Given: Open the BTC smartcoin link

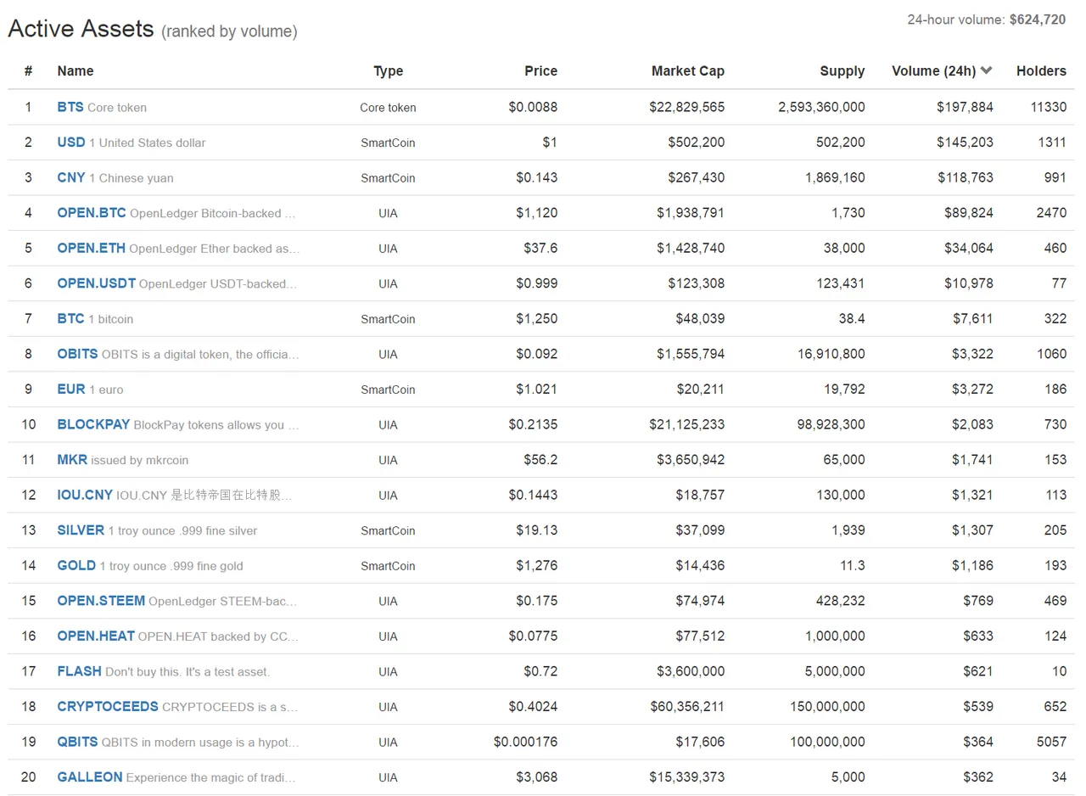Looking at the screenshot, I should click(71, 319).
